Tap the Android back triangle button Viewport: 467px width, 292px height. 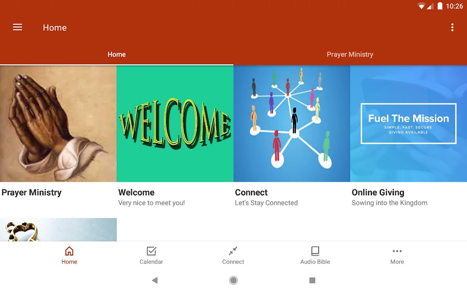[155, 280]
